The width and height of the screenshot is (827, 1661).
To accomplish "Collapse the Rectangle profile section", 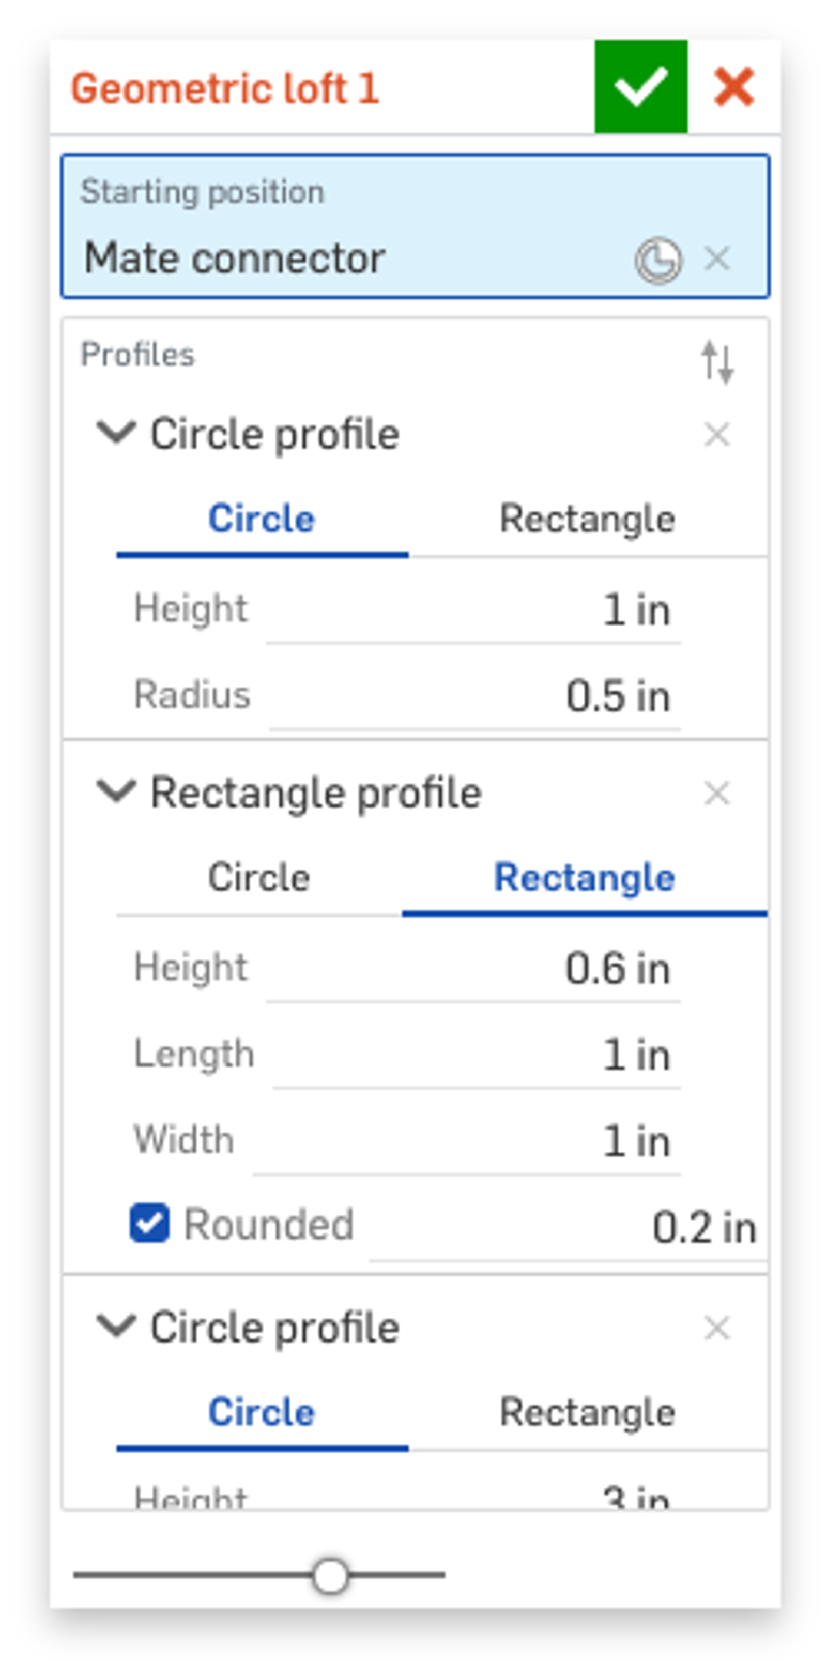I will 116,791.
